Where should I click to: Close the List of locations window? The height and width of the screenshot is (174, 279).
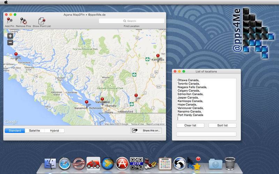tap(175, 71)
